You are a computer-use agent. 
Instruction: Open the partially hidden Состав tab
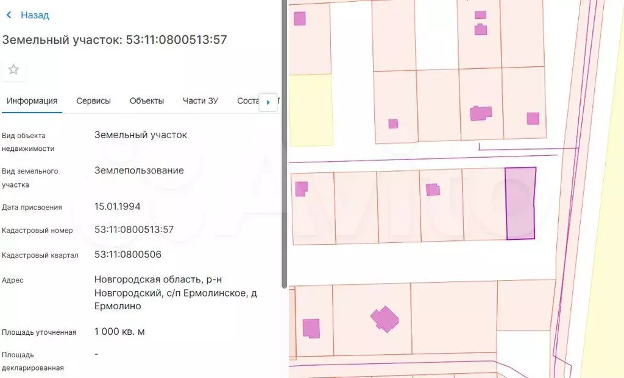coord(247,101)
